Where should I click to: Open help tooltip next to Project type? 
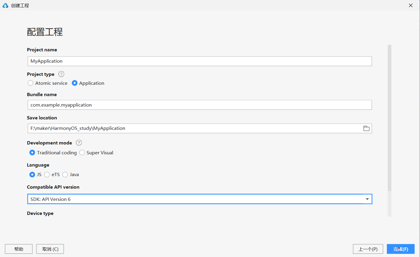[x=61, y=74]
